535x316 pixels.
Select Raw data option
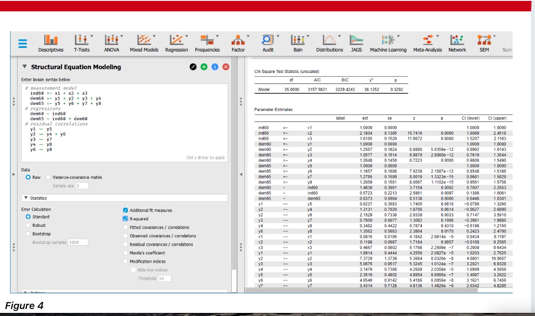tap(28, 177)
